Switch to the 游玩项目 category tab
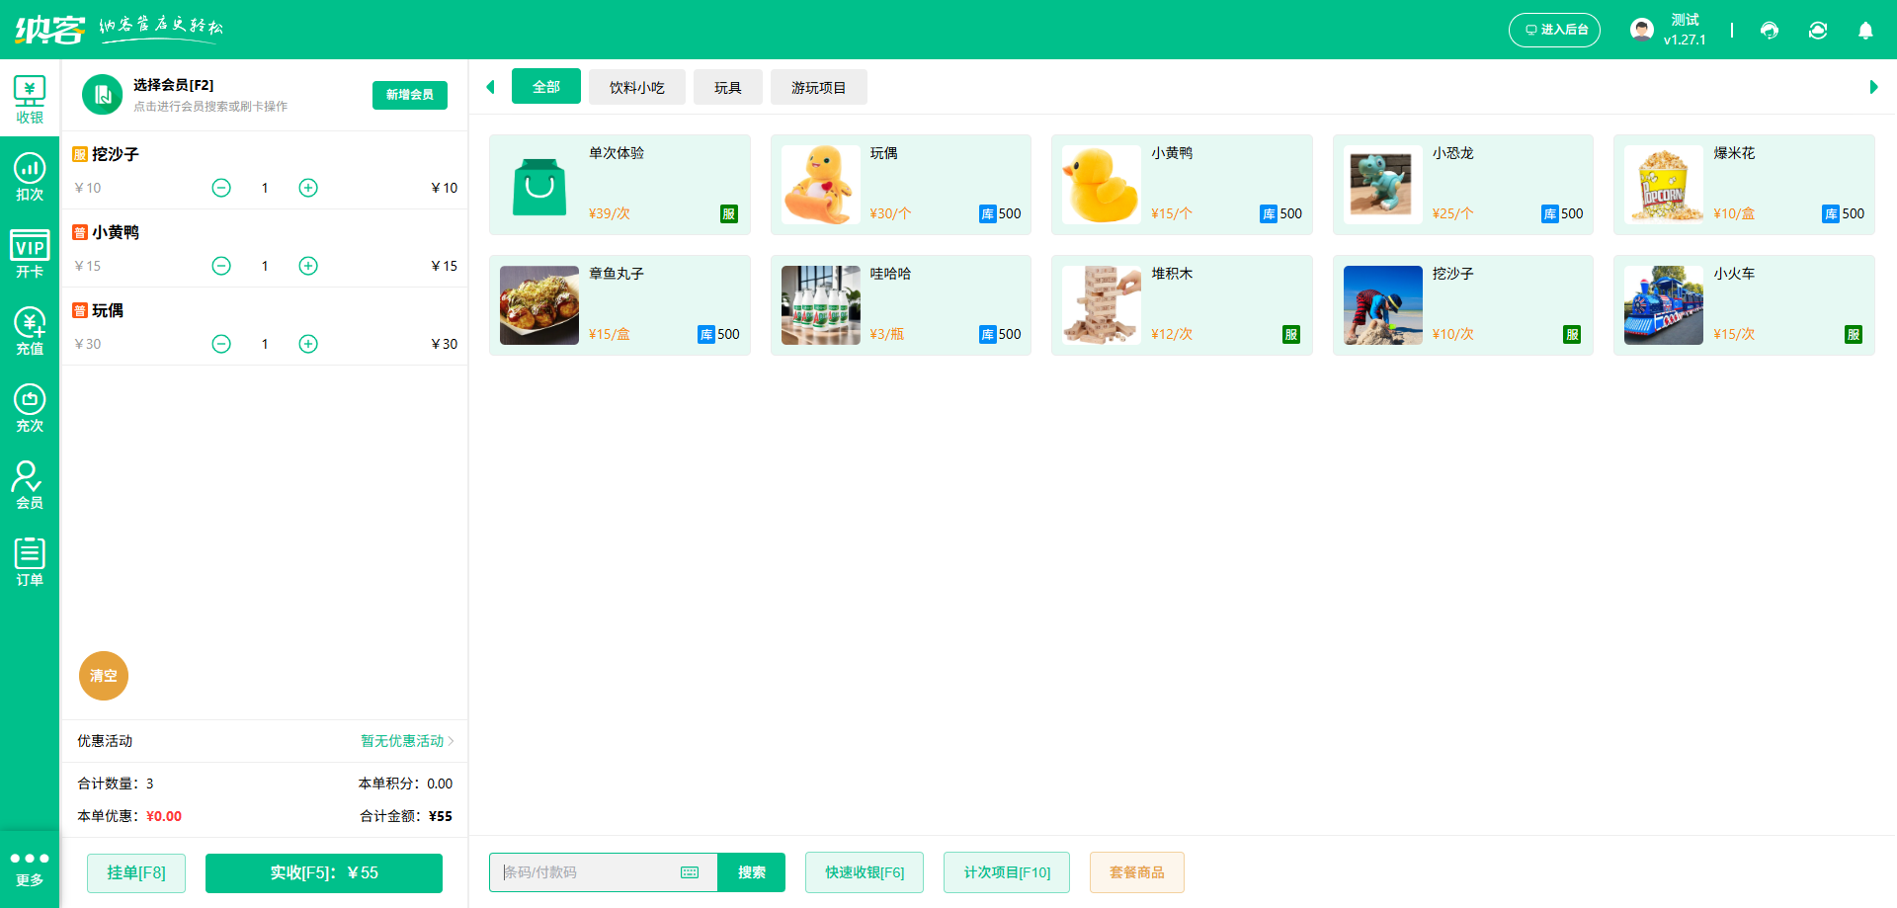Image resolution: width=1897 pixels, height=908 pixels. (818, 87)
